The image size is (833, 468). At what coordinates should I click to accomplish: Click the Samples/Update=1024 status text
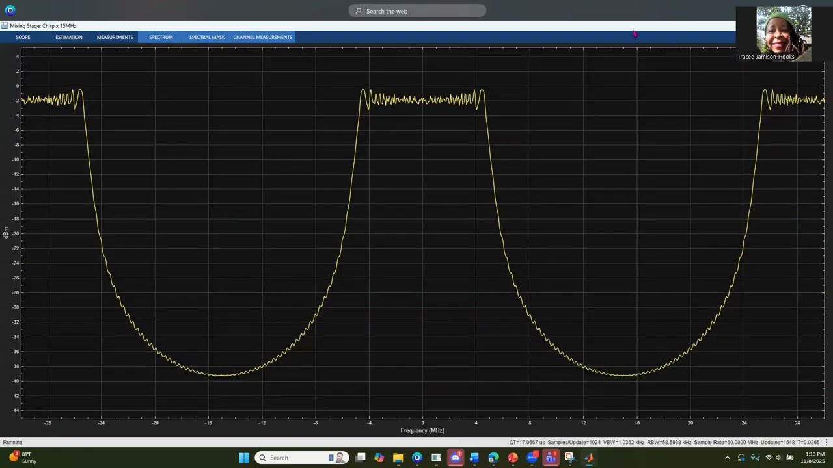click(x=575, y=442)
